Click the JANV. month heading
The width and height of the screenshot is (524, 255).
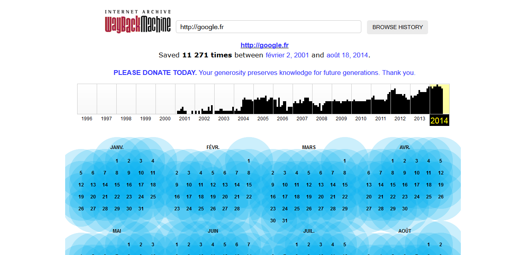point(117,147)
